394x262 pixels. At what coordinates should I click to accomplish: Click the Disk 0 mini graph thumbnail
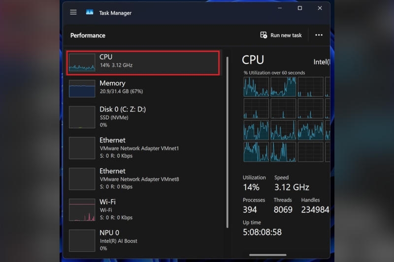[x=82, y=117]
